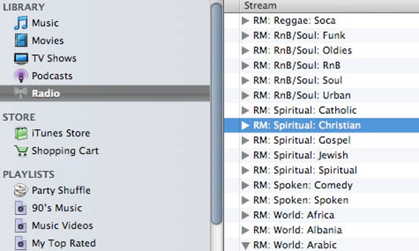This screenshot has height=251, width=419.
Task: Sort by the Stream column header
Action: (329, 6)
